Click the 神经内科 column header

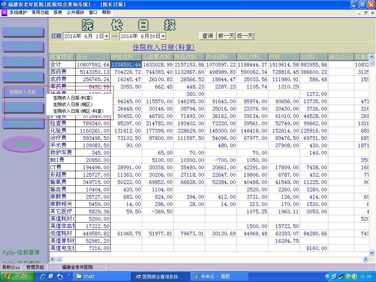pyautogui.click(x=189, y=57)
